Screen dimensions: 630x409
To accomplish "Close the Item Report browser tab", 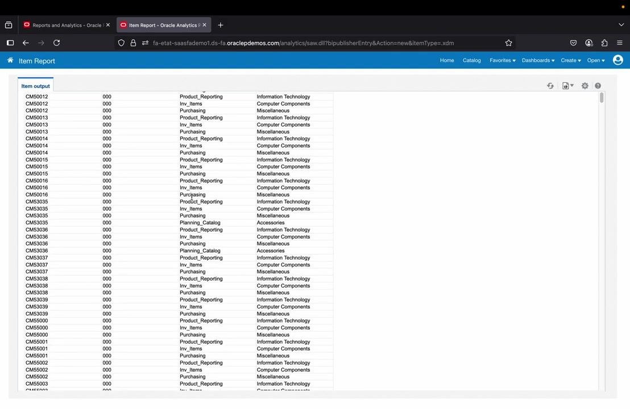I will click(x=204, y=25).
